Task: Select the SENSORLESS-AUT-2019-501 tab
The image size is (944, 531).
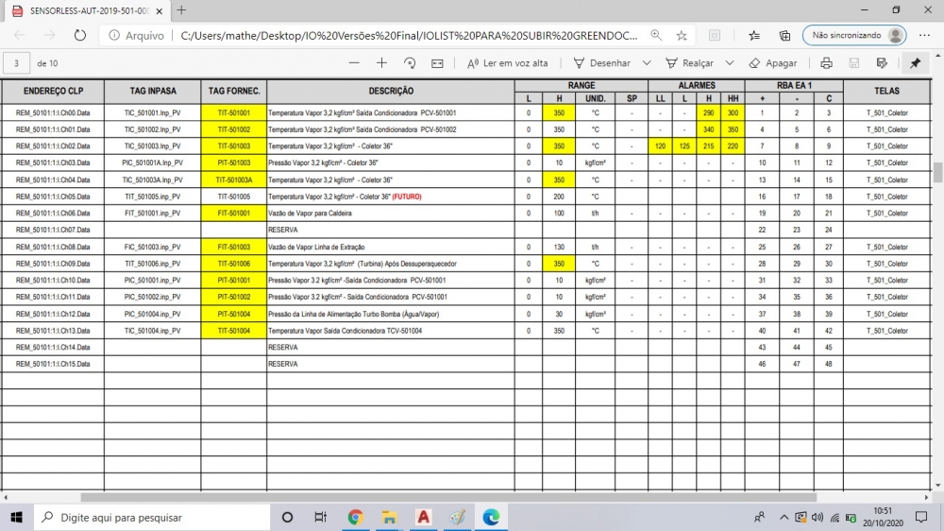Action: point(89,10)
